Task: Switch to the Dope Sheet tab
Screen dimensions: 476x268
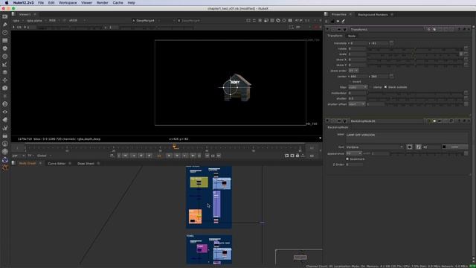Action: [86, 164]
